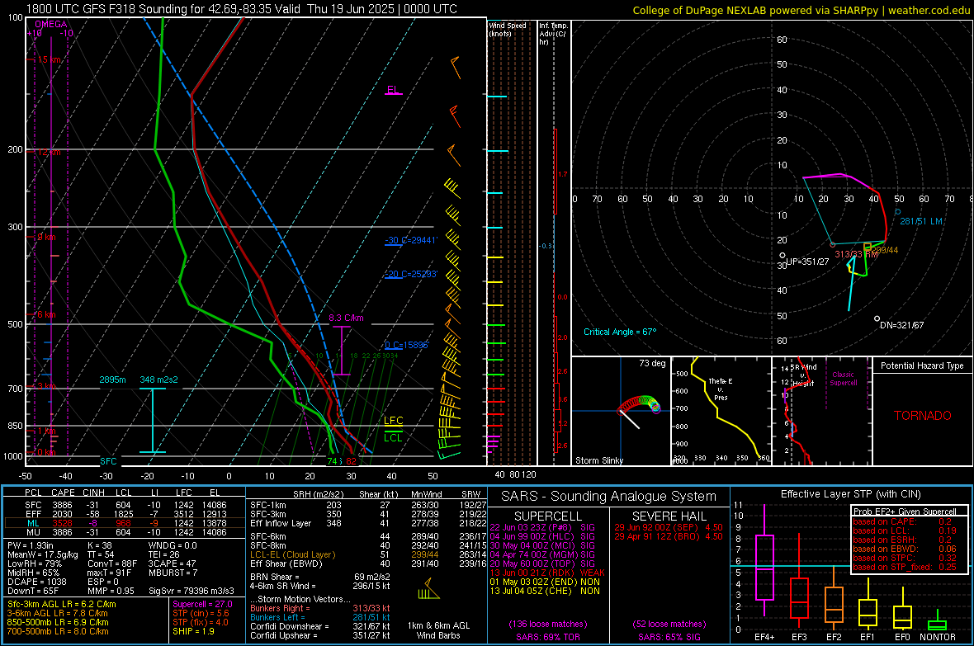Click the orange LCL-EL (Cloud Layer) row
Image resolution: width=974 pixels, height=646 pixels.
pos(368,554)
